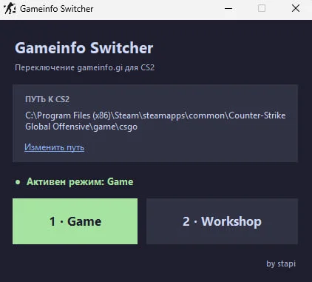Click the word 'Game' on the green button
Screen dimensions: 312x282
[x=84, y=221]
